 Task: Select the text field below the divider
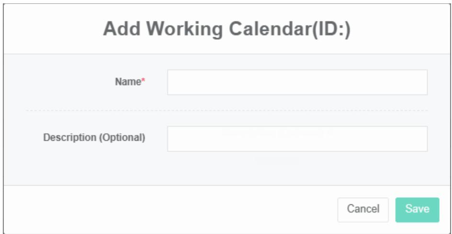297,139
